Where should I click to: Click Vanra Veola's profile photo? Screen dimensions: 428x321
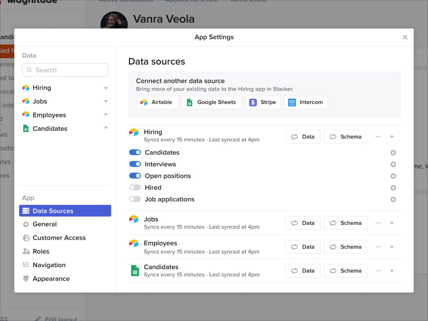114,20
